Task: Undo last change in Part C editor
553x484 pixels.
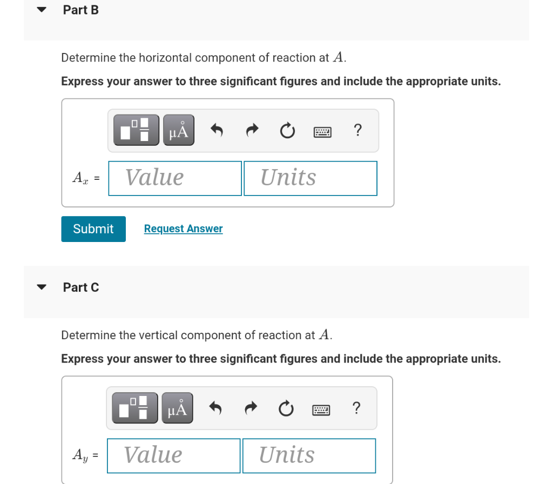Action: click(x=215, y=408)
